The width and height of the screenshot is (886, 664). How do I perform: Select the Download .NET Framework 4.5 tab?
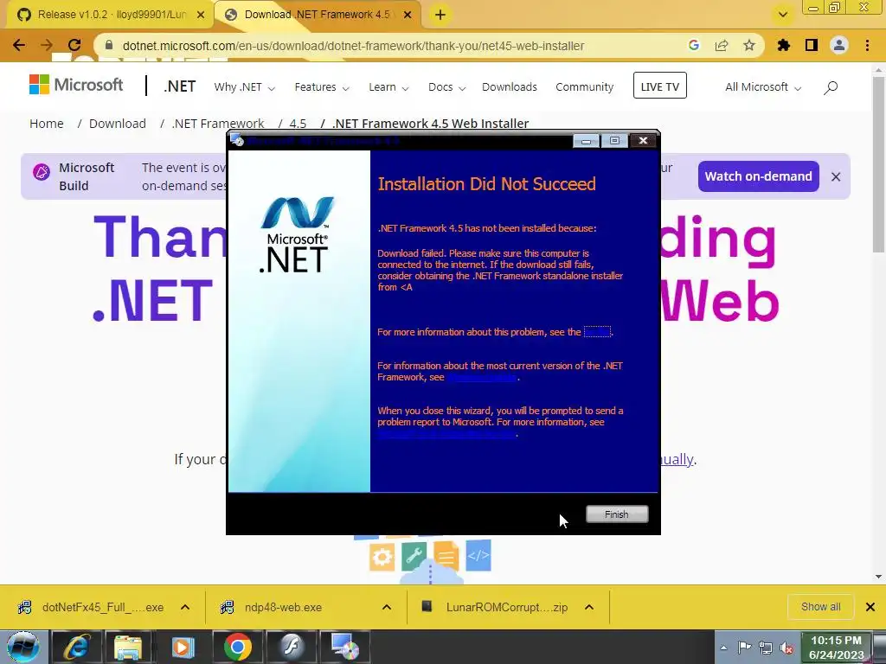click(x=317, y=15)
